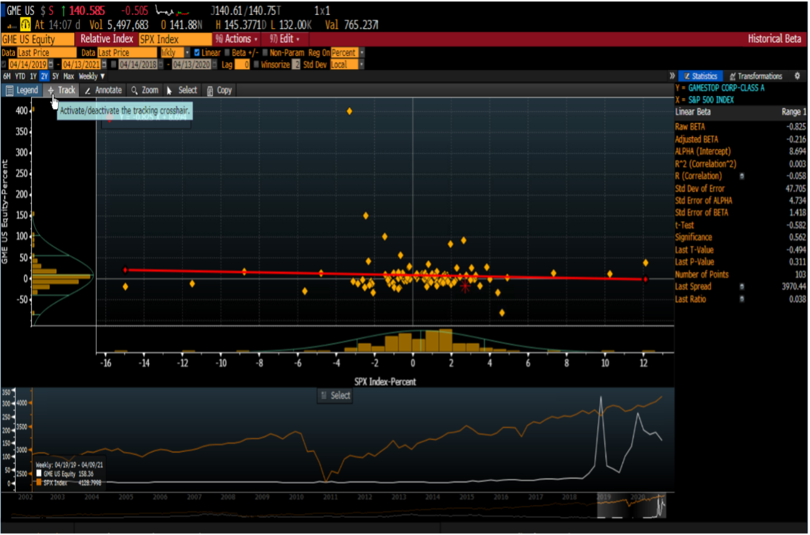Image resolution: width=810 pixels, height=535 pixels.
Task: Click the Copy chart icon
Action: pos(218,90)
